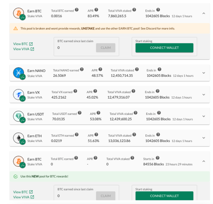Open help icon next to Total USDT earned

tap(79, 113)
